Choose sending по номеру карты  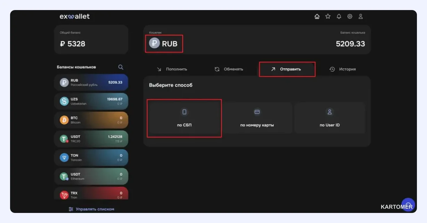click(x=257, y=118)
